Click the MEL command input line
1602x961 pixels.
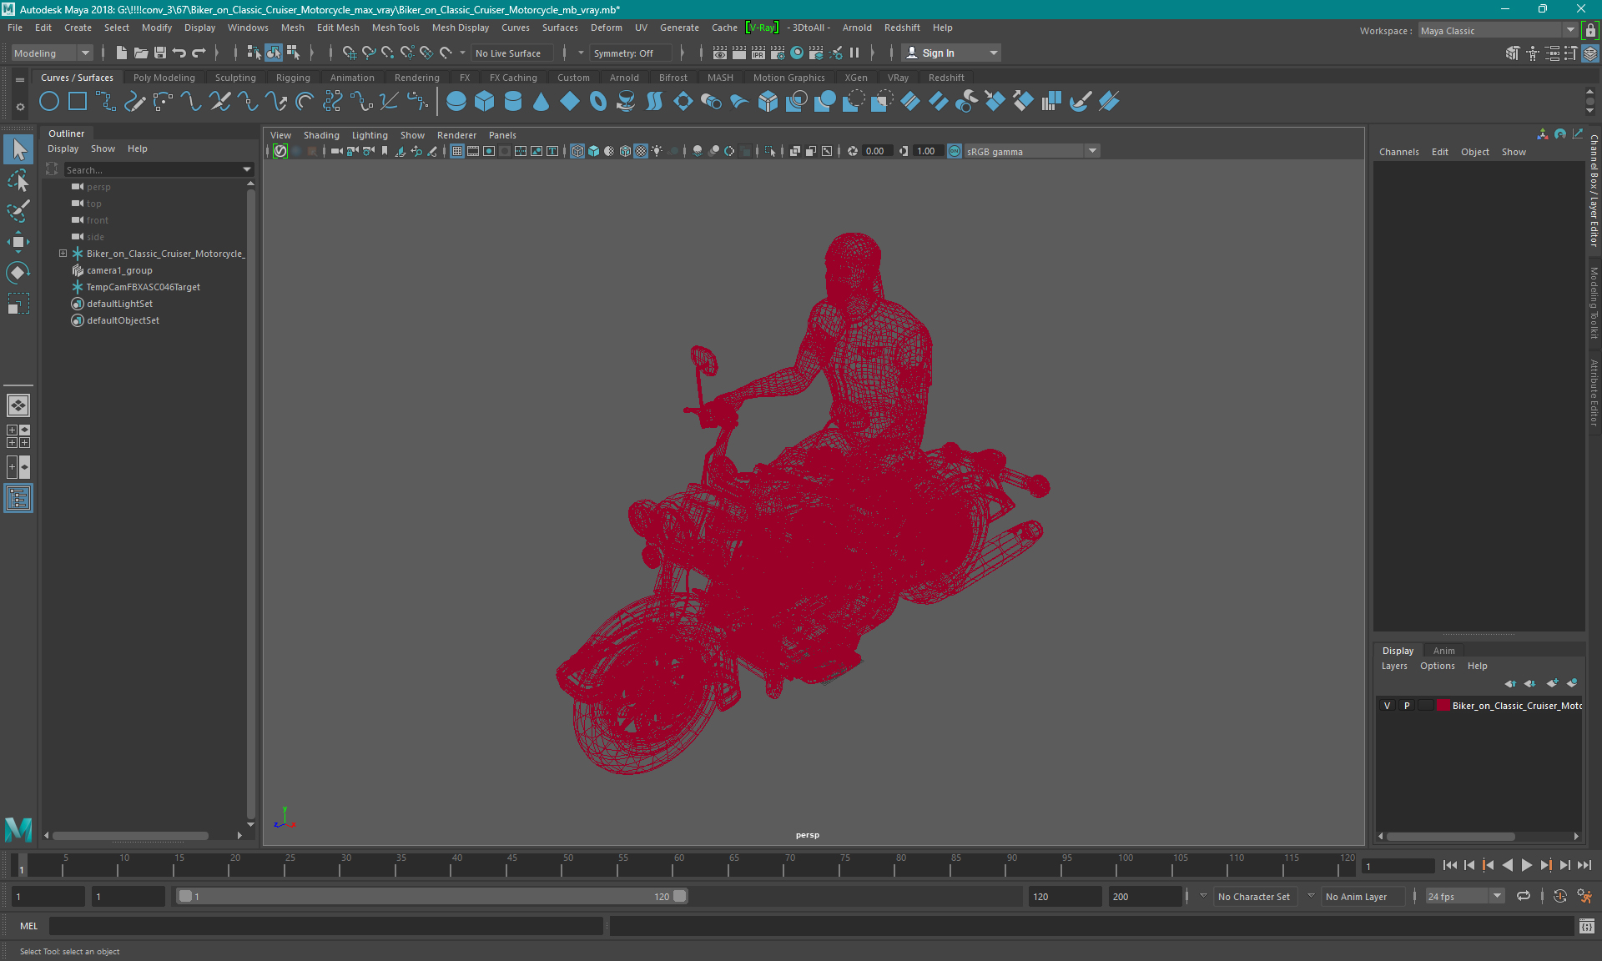pos(326,926)
